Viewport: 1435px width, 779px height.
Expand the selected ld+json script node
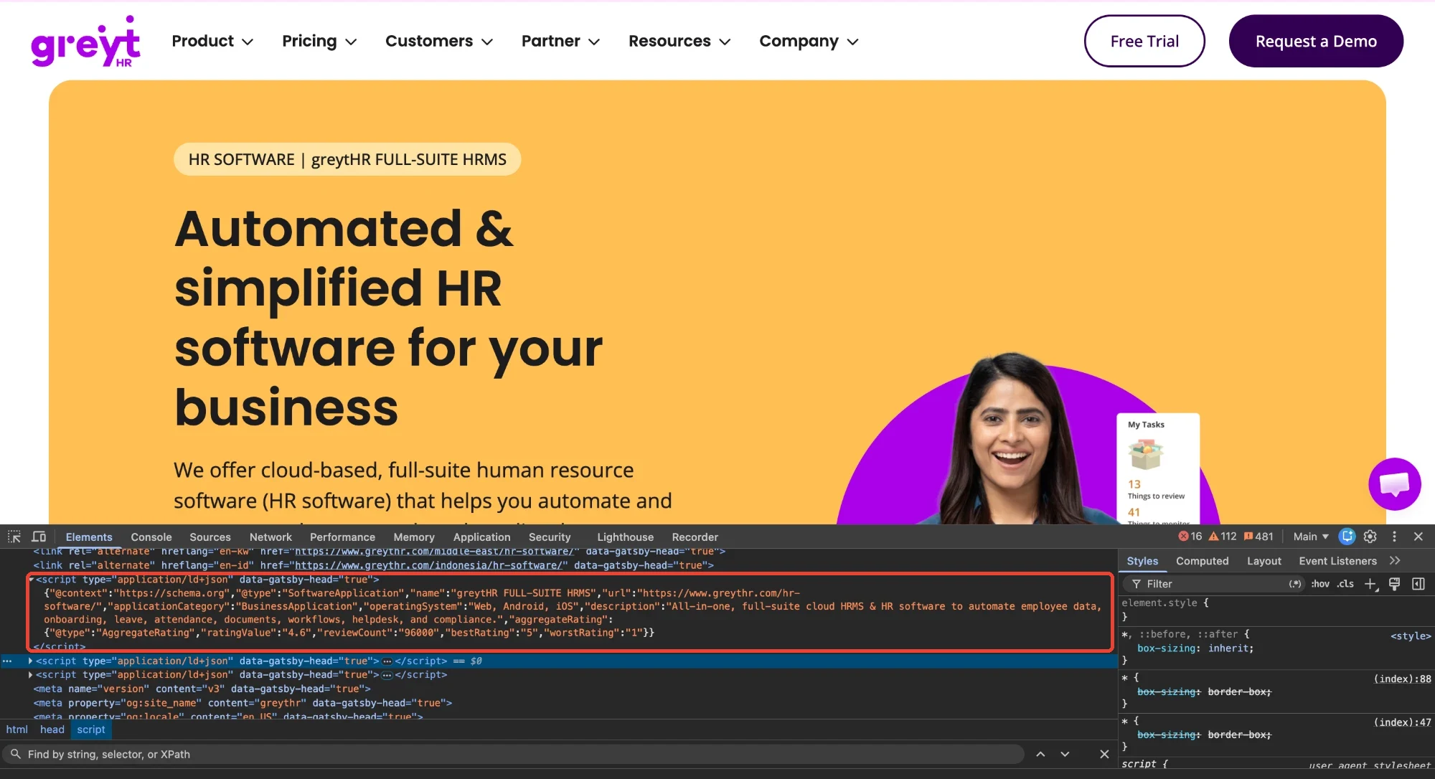30,661
